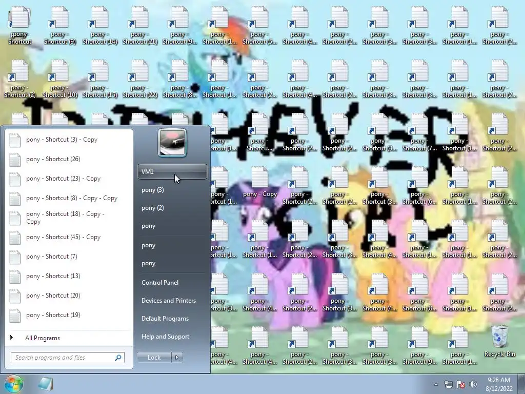Click file icon beside pony - Shortcut (19)
Viewport: 525px width, 394px height.
click(15, 316)
